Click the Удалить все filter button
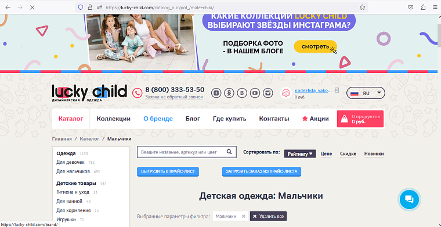 (x=268, y=217)
